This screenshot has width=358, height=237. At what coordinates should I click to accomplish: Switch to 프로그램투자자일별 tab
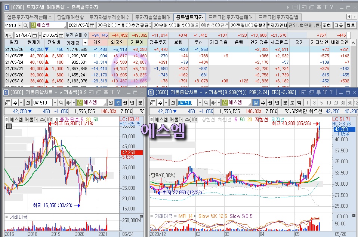(x=278, y=17)
